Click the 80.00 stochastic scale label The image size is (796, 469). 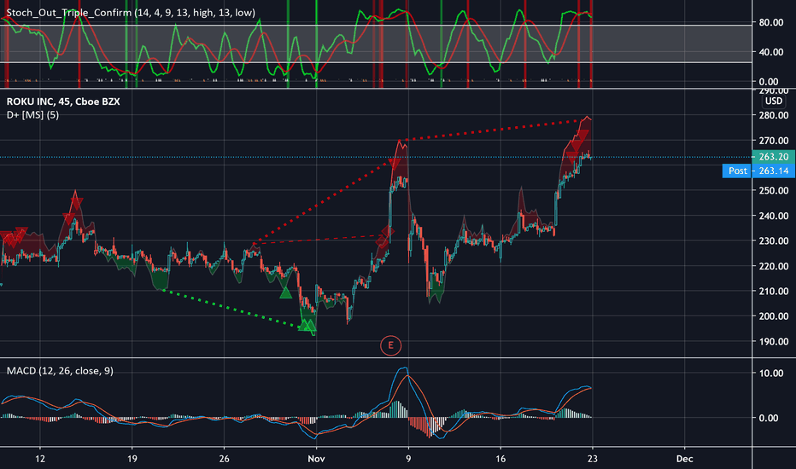pyautogui.click(x=771, y=22)
